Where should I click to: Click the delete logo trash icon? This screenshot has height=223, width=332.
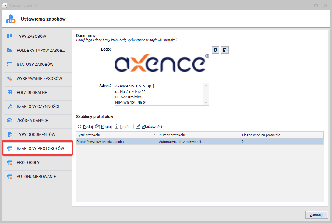(x=224, y=50)
